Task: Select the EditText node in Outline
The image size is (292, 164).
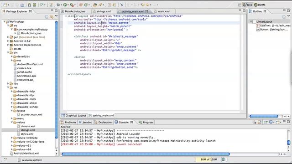Action: pyautogui.click(x=273, y=26)
